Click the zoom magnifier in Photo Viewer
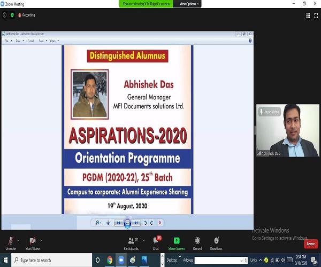Image resolution: width=321 pixels, height=267 pixels. click(x=98, y=223)
